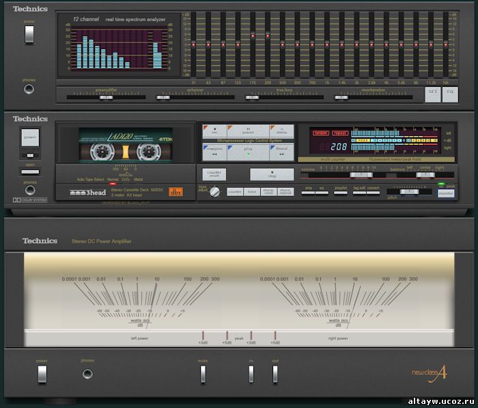Click the 31 Hz equalizer slider knob
This screenshot has height=408, width=478.
point(193,44)
